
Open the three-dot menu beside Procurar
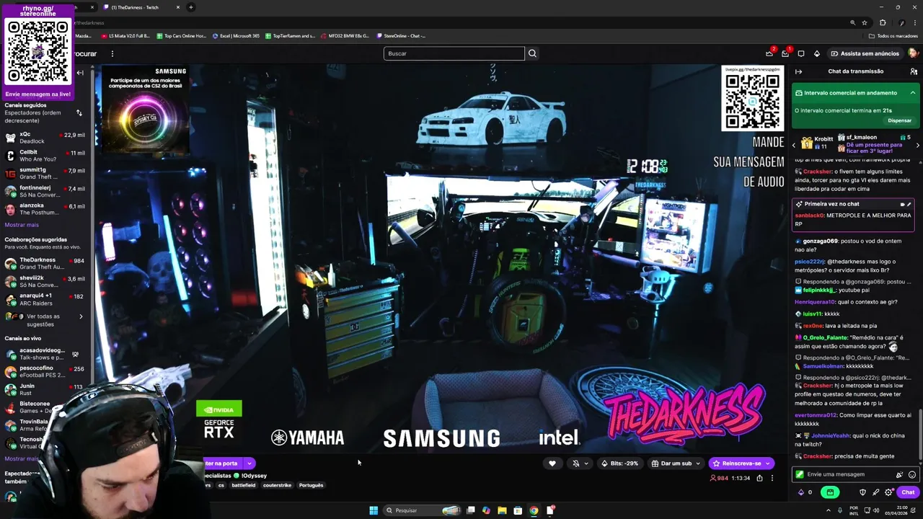[x=112, y=53]
